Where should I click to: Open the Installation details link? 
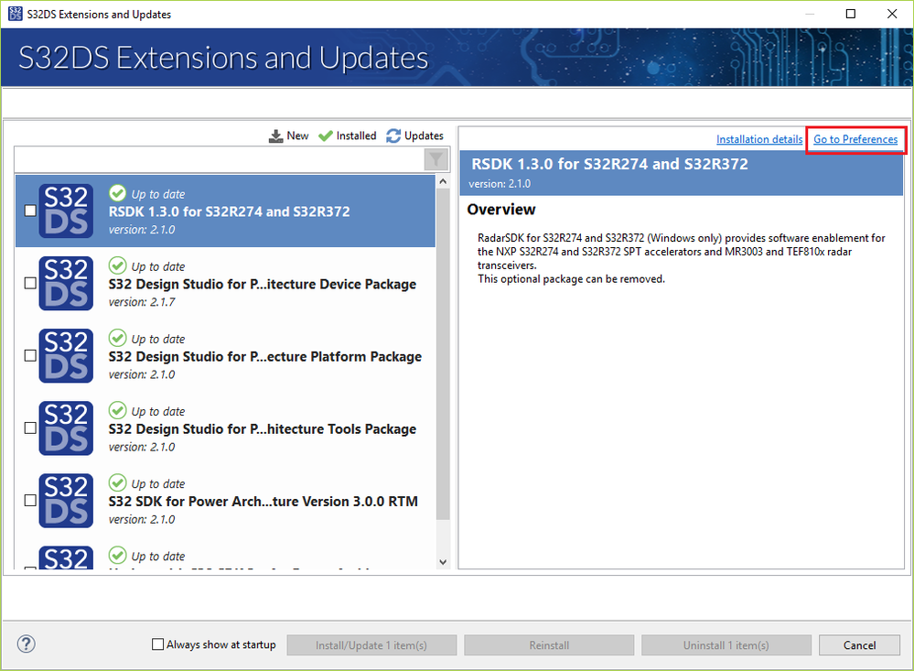click(x=759, y=139)
